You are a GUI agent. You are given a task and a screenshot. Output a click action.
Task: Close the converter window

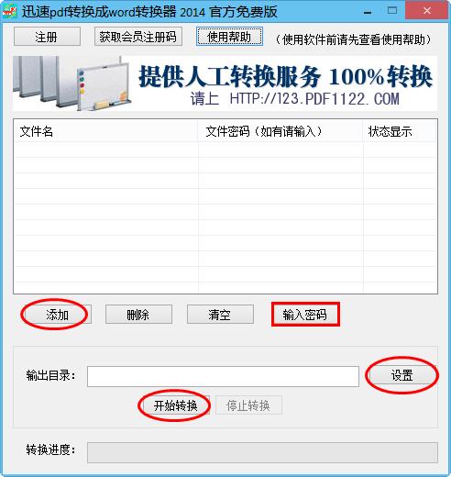coord(427,11)
